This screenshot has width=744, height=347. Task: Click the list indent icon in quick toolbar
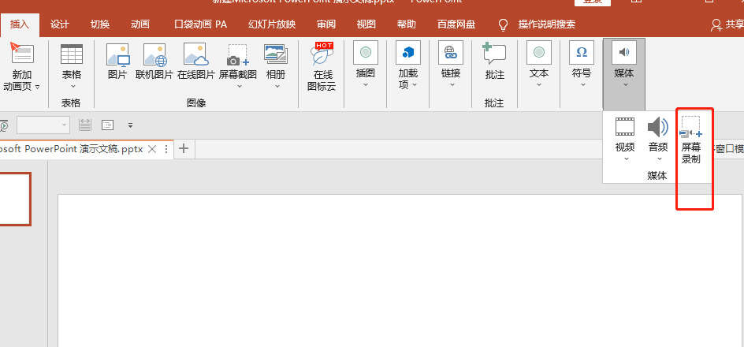click(x=85, y=125)
